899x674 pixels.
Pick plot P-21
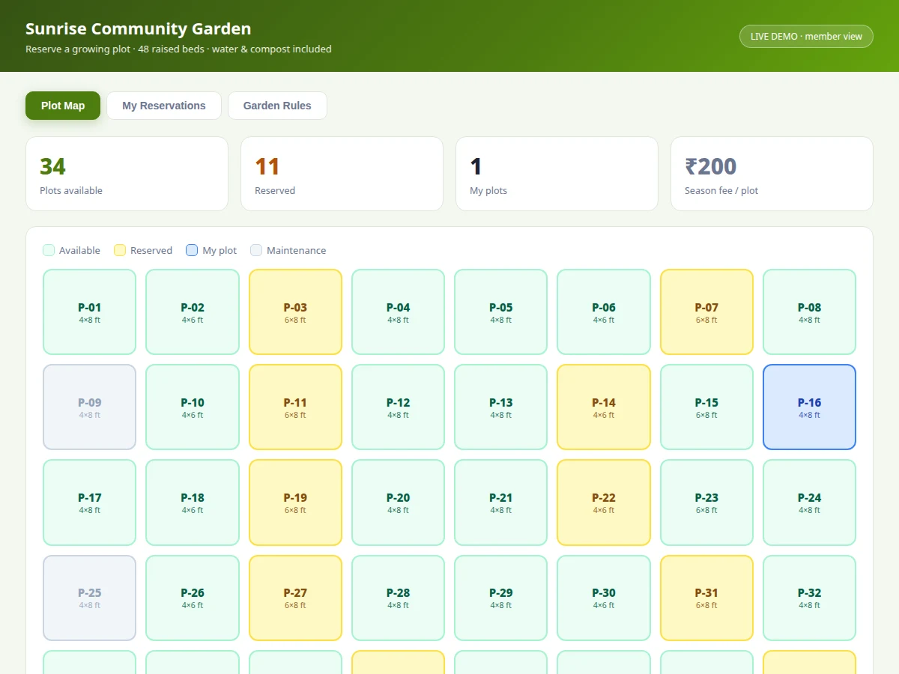[x=501, y=503]
